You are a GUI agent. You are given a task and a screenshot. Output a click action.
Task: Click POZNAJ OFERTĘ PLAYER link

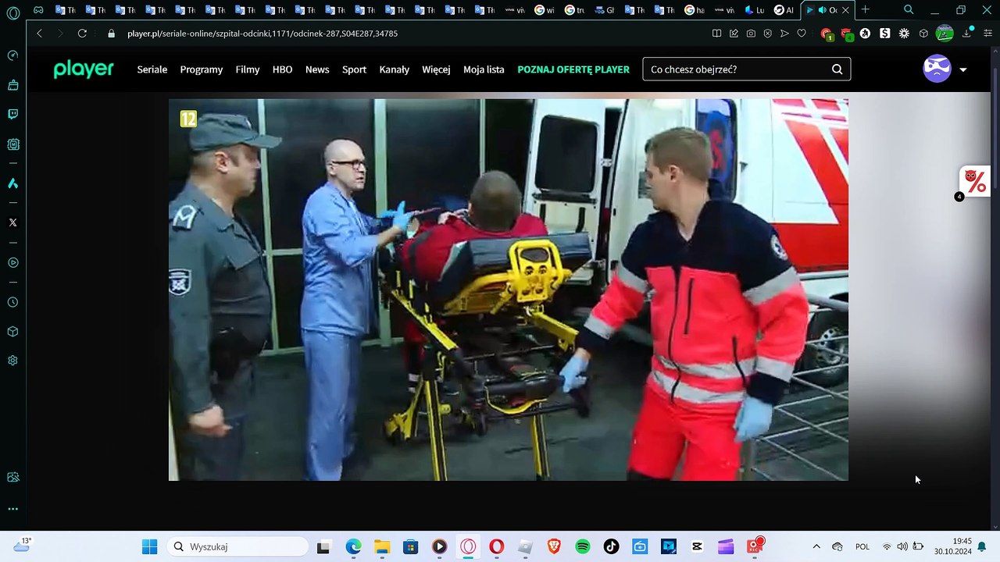click(x=573, y=69)
